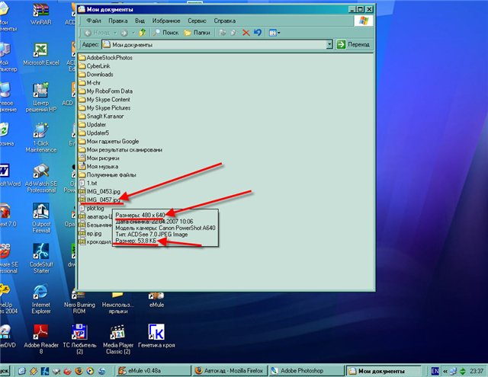The height and width of the screenshot is (377, 488).
Task: Click the Up one level folder icon
Action: (x=143, y=33)
